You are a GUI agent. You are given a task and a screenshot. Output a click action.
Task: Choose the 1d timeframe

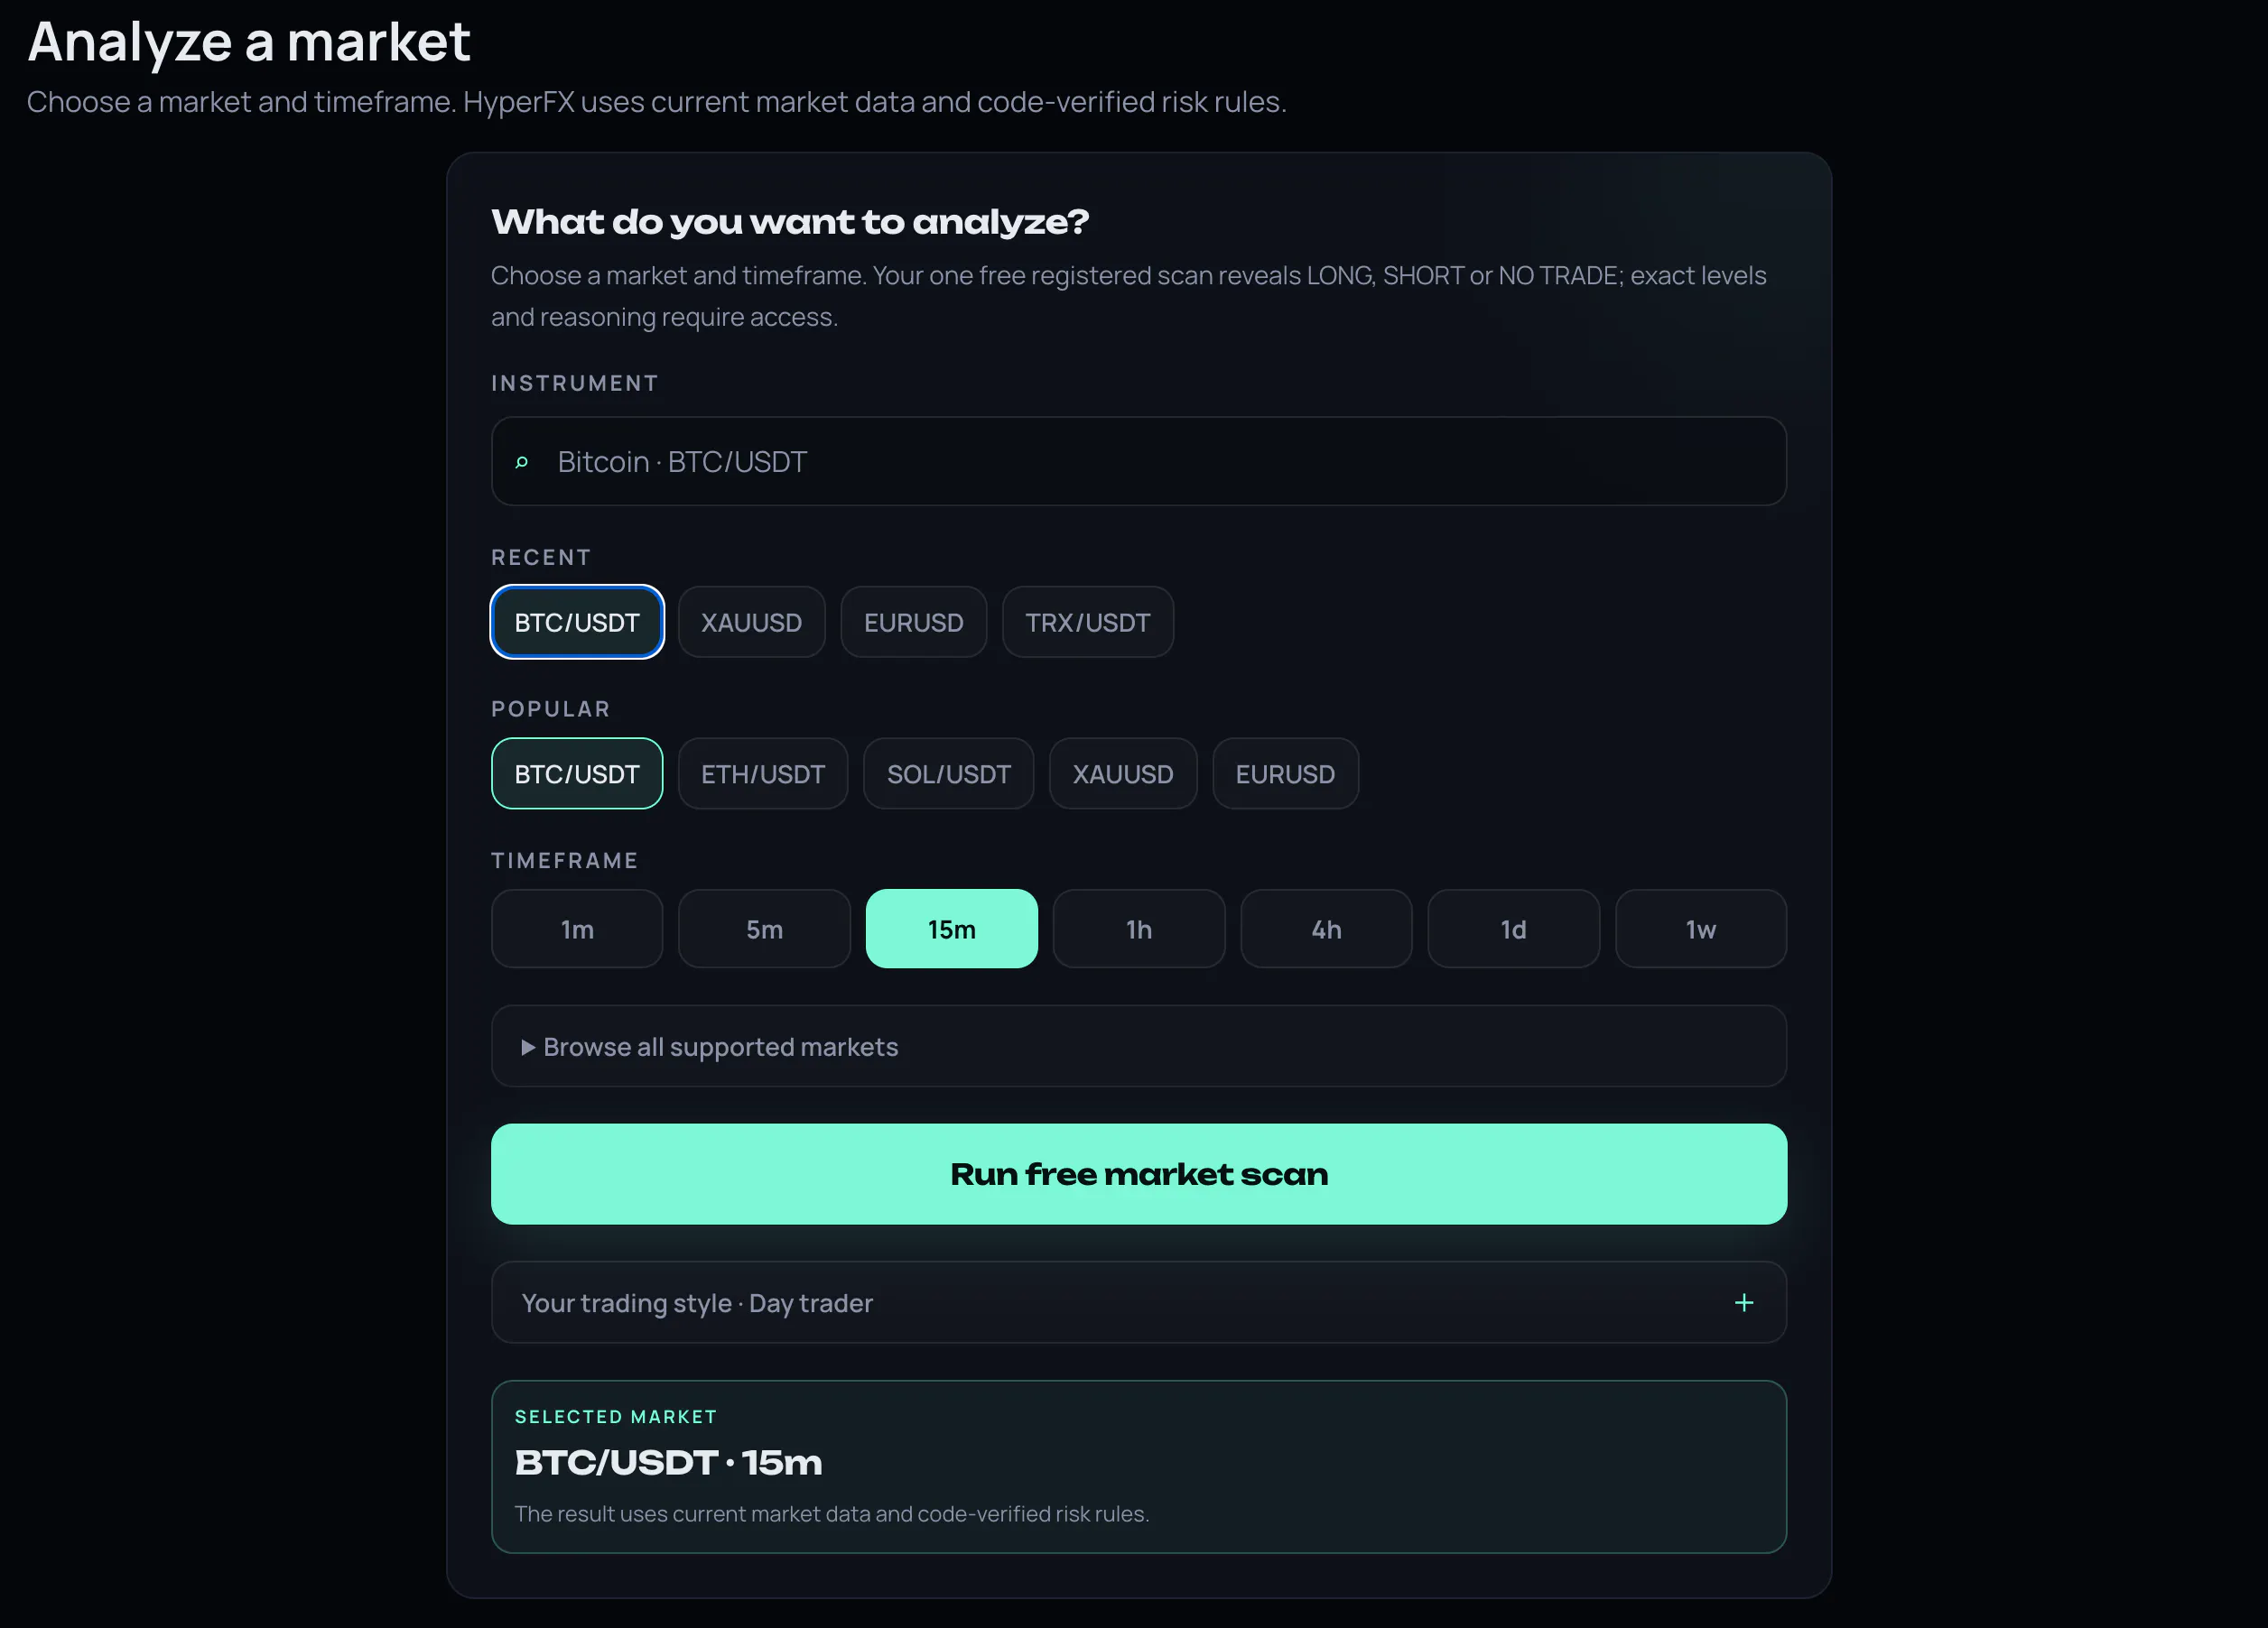(1513, 929)
